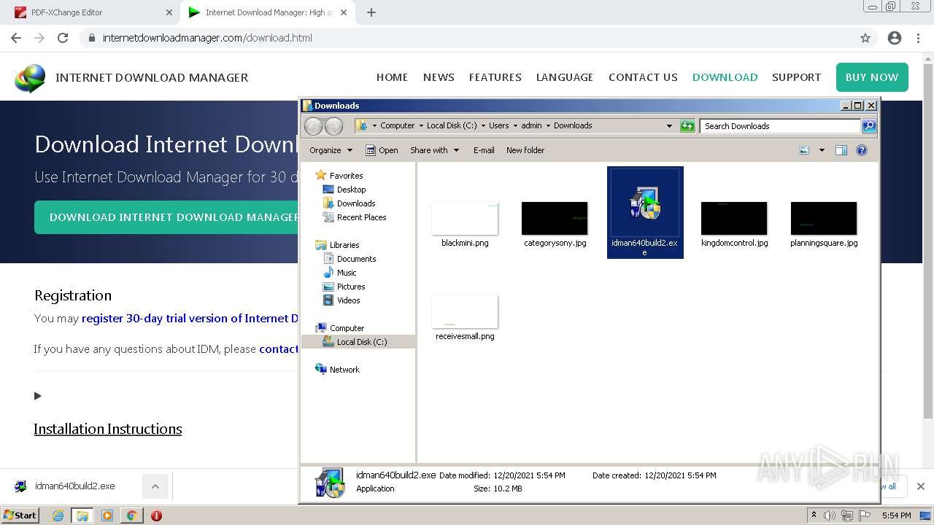Open Recent Places in sidebar
934x525 pixels.
point(361,217)
